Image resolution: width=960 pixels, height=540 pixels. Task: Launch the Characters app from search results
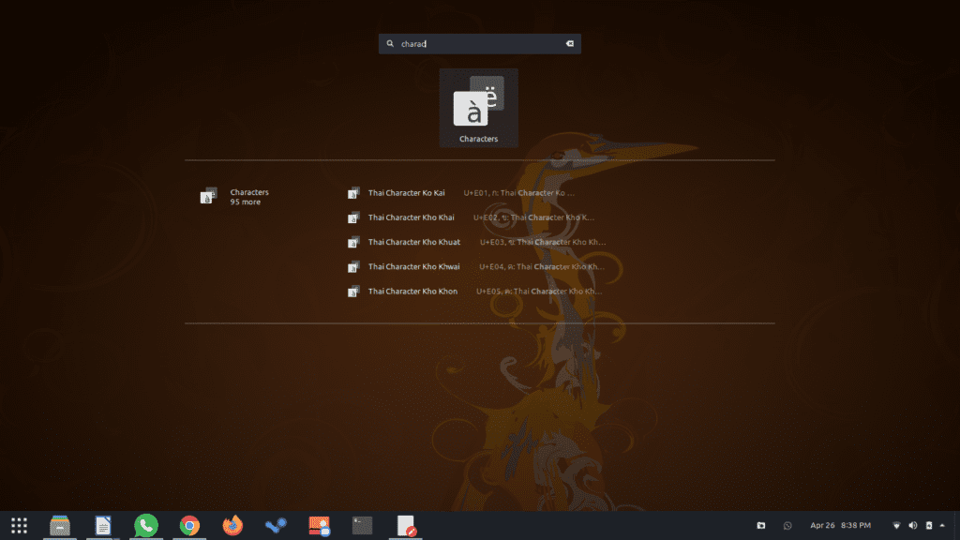click(x=478, y=108)
